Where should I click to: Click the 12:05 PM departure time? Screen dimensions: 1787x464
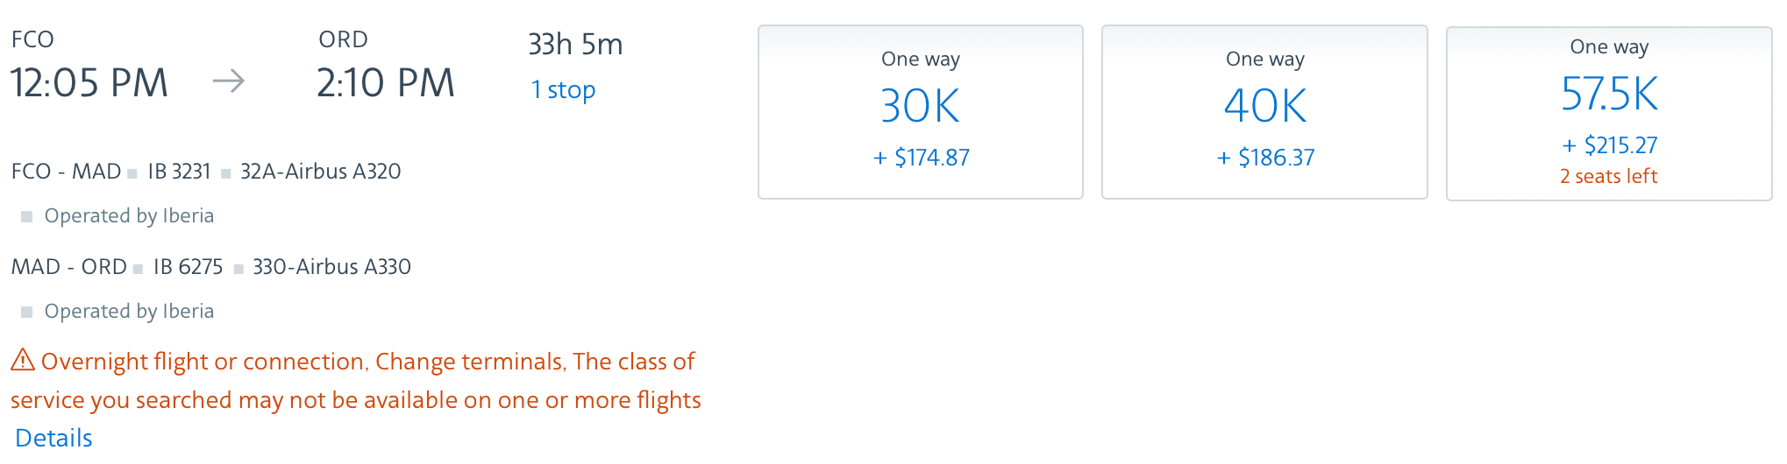(89, 83)
